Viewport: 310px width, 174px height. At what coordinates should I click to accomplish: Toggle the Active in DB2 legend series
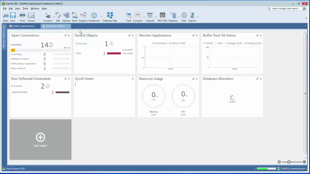(177, 43)
